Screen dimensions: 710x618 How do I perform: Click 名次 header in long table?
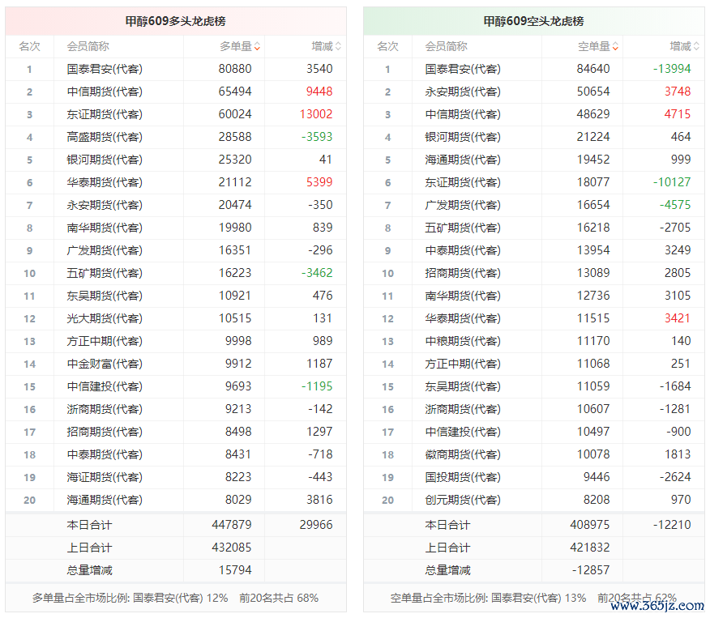point(29,46)
